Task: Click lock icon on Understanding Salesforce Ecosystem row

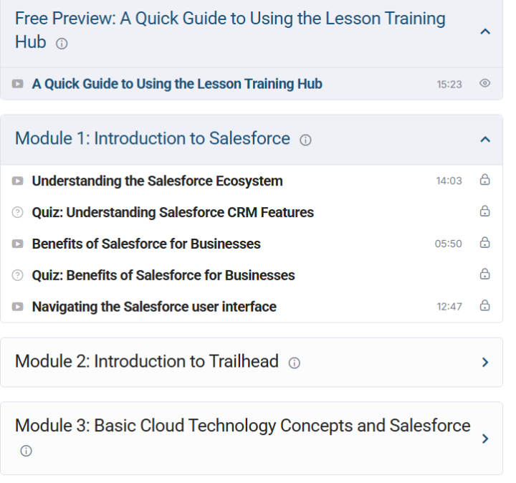Action: click(484, 180)
